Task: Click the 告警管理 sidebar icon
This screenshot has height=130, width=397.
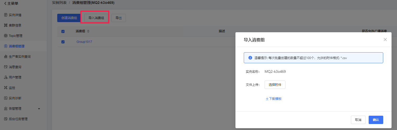Action: 6,108
